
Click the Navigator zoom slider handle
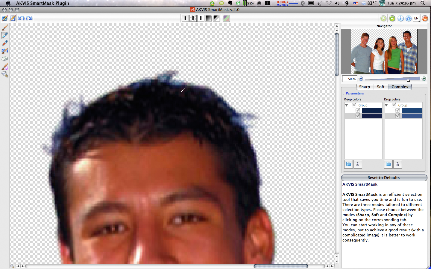point(408,80)
